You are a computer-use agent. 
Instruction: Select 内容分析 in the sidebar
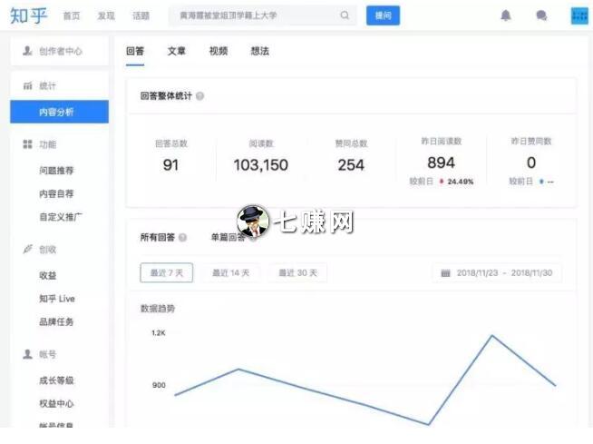click(x=59, y=112)
